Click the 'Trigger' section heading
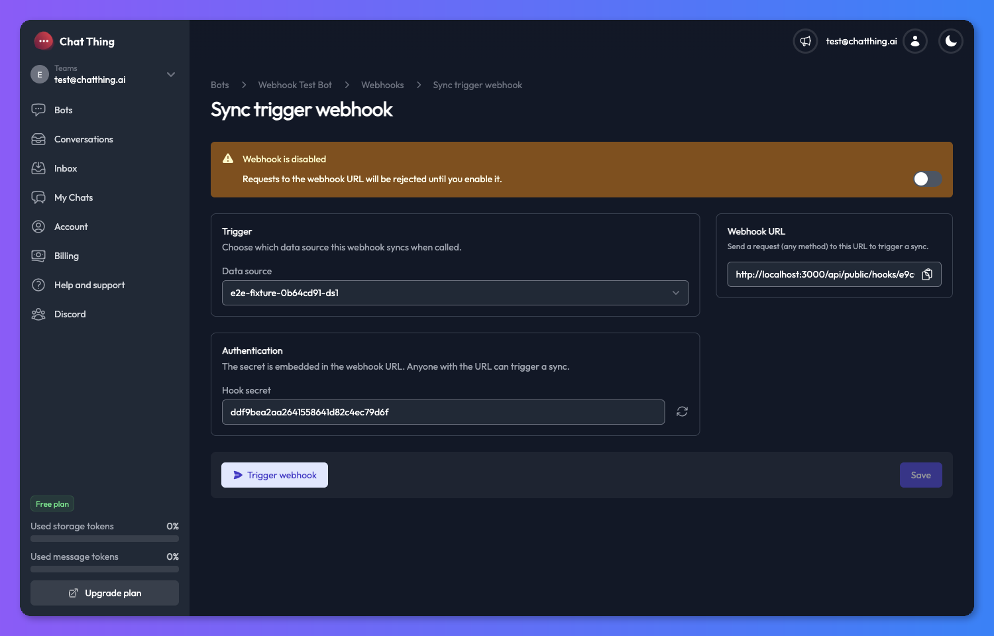The image size is (994, 636). pyautogui.click(x=237, y=231)
